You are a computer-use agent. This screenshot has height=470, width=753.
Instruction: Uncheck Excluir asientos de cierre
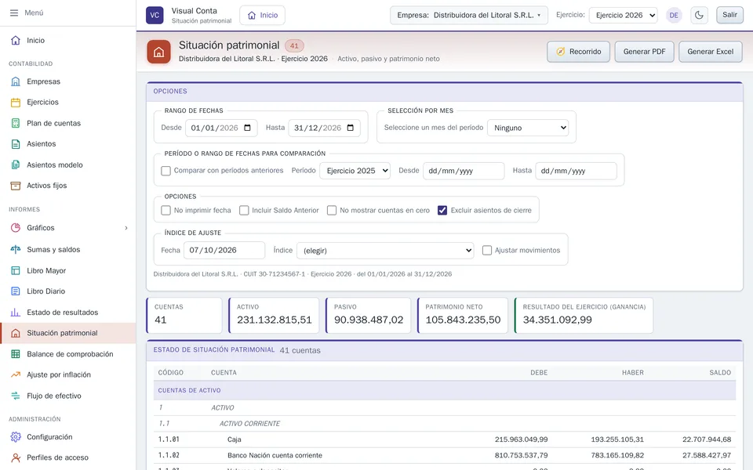click(442, 210)
